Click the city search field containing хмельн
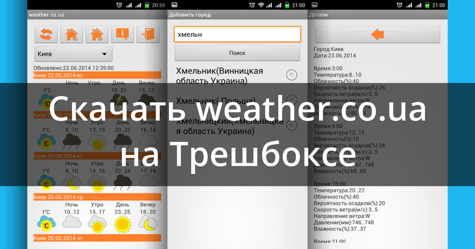Screen dimensions: 475x249 pyautogui.click(x=237, y=34)
